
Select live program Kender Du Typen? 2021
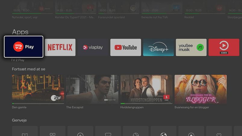click(x=75, y=10)
